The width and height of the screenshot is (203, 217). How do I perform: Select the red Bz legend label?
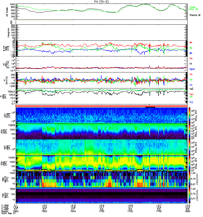point(191,42)
